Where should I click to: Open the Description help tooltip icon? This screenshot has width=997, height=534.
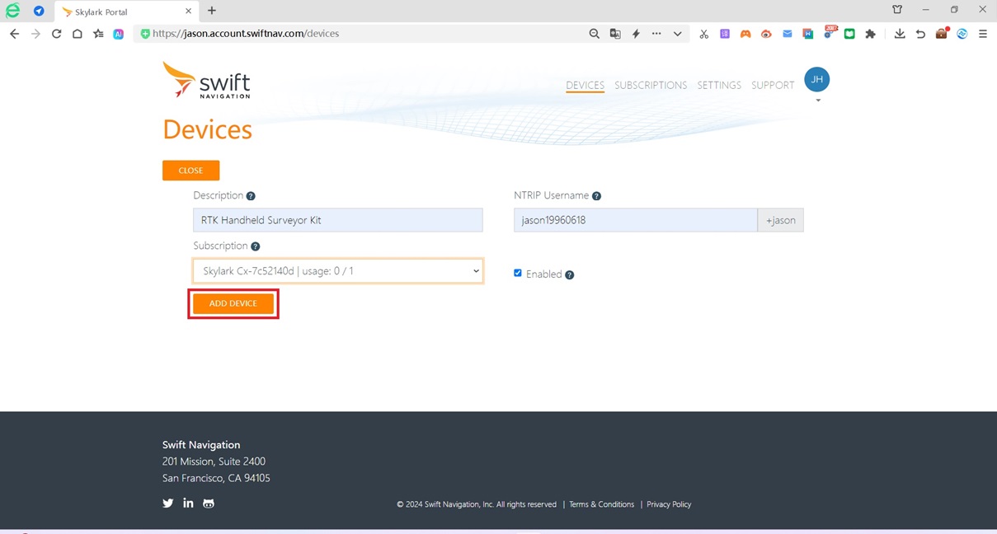(251, 196)
